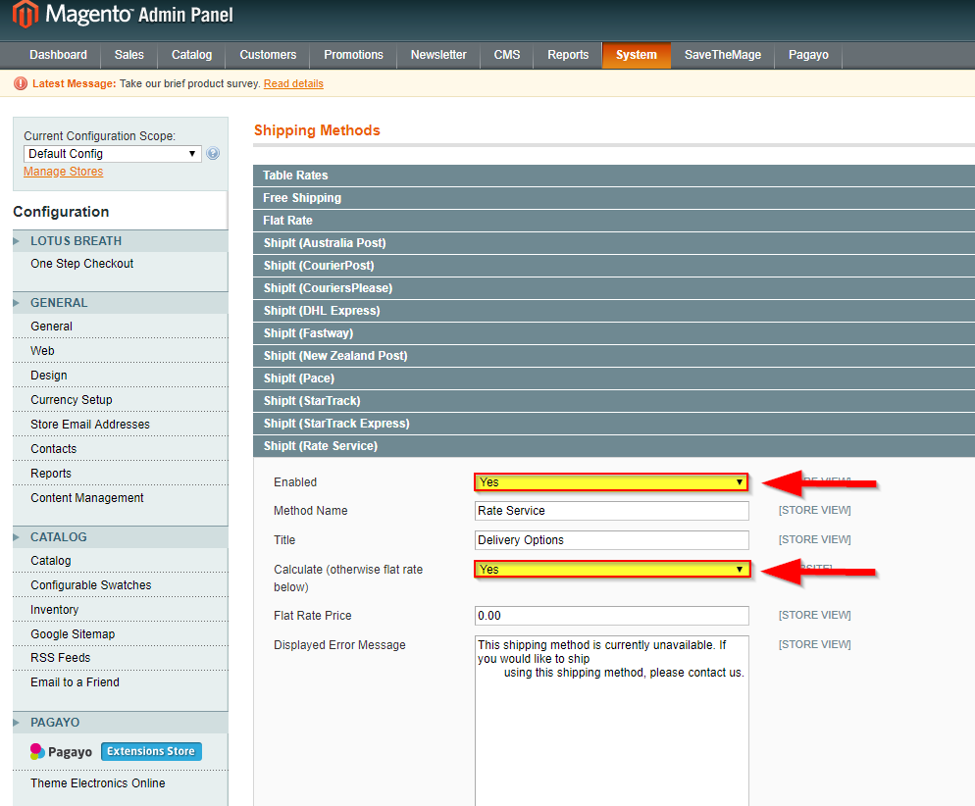Click the Manage Stores link
This screenshot has height=806, width=975.
[64, 172]
